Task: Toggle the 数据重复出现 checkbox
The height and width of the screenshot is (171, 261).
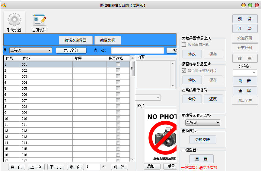Action: (x=184, y=45)
